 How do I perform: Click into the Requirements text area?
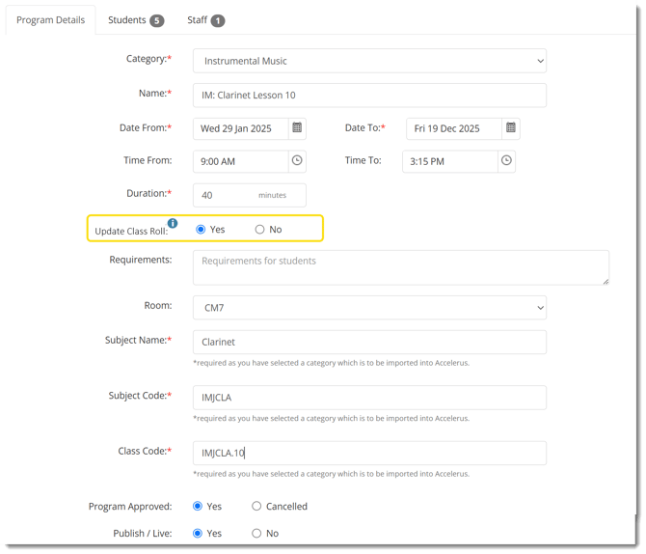[x=400, y=267]
